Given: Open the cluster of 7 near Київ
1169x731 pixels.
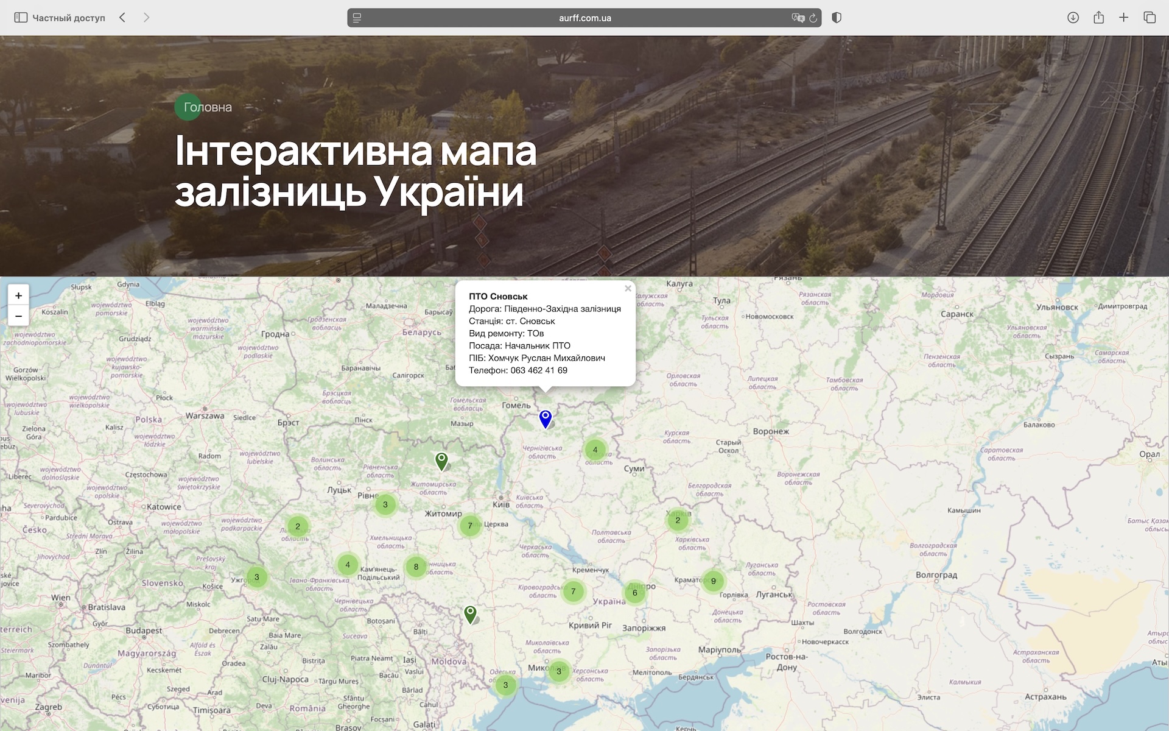Looking at the screenshot, I should click(x=469, y=526).
